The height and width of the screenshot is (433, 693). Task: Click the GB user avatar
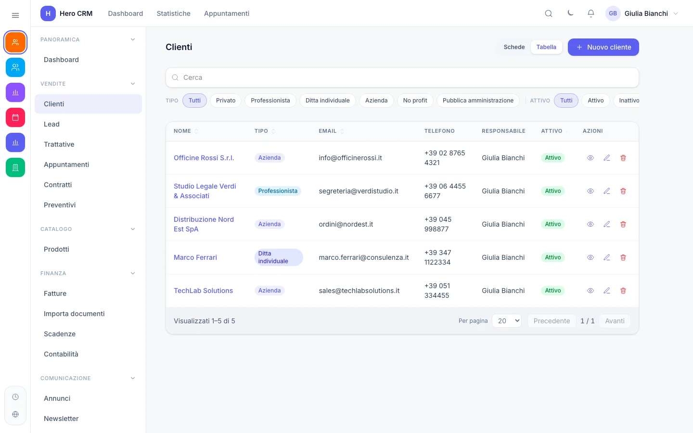pyautogui.click(x=613, y=13)
